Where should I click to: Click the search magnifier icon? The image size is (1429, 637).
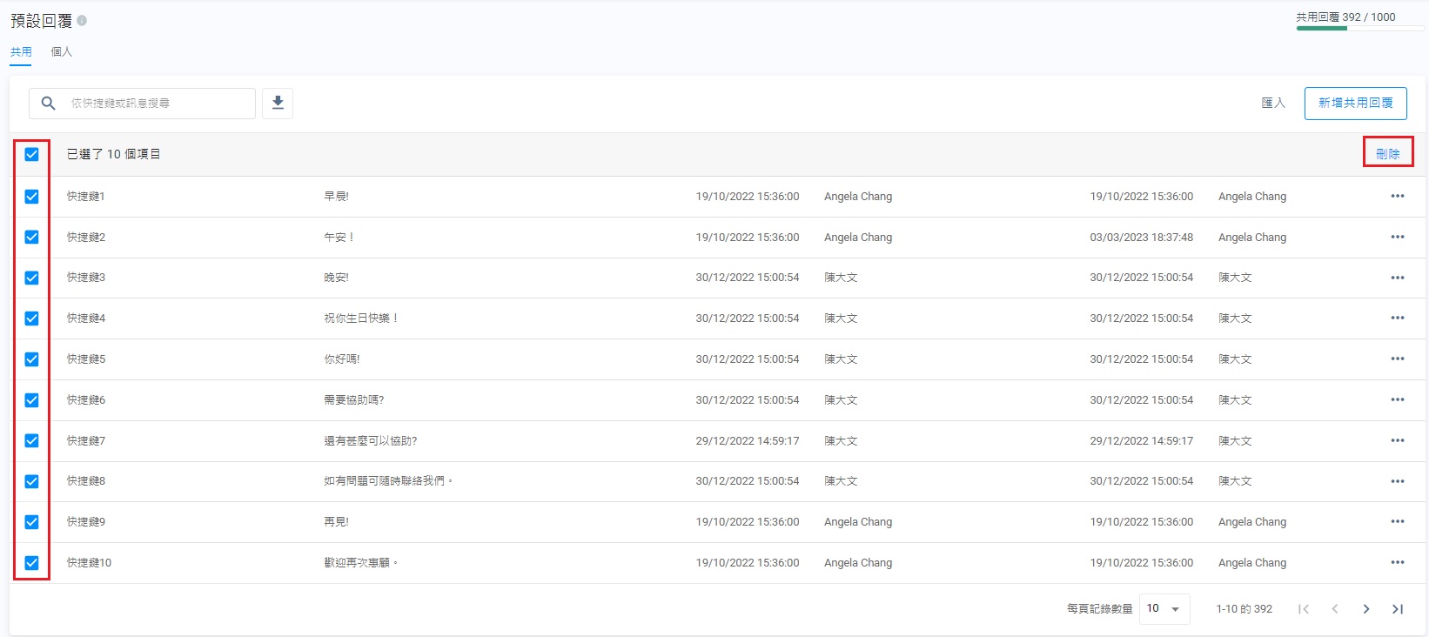(x=49, y=103)
